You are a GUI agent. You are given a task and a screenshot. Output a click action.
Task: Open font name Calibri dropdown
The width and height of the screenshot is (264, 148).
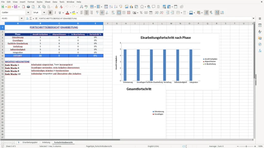point(28,13)
